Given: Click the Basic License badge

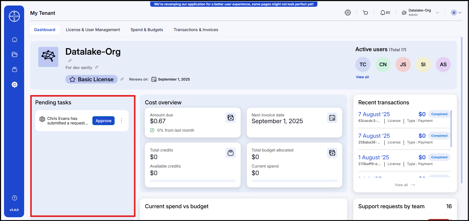Looking at the screenshot, I should [92, 79].
